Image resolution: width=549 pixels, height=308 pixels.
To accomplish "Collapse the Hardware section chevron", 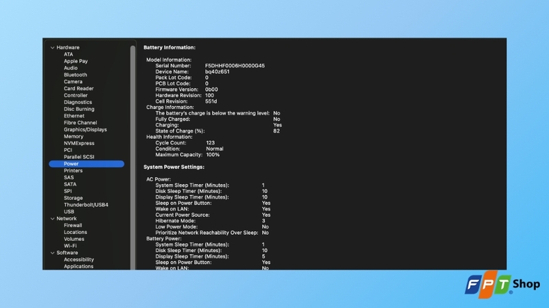I will [53, 47].
